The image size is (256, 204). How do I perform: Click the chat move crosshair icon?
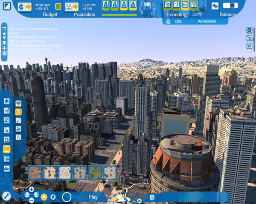tap(4, 48)
